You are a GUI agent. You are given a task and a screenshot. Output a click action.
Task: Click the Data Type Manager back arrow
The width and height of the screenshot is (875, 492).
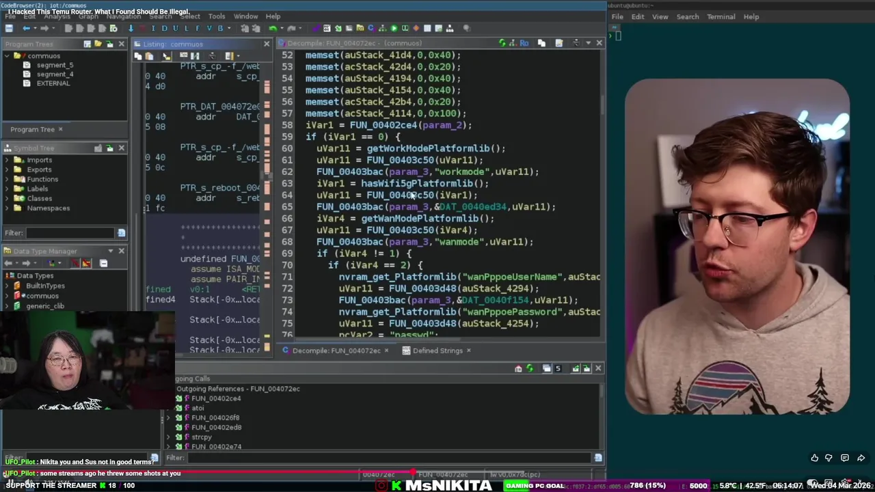pos(8,263)
